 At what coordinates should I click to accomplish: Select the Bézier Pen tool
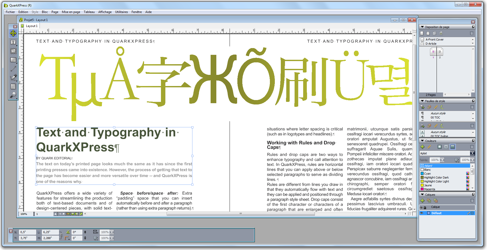(x=13, y=77)
